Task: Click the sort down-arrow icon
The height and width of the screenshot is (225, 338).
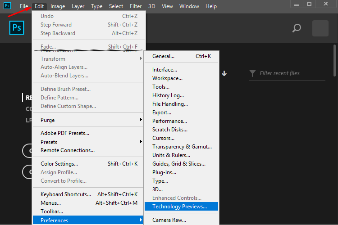Action: [x=224, y=73]
